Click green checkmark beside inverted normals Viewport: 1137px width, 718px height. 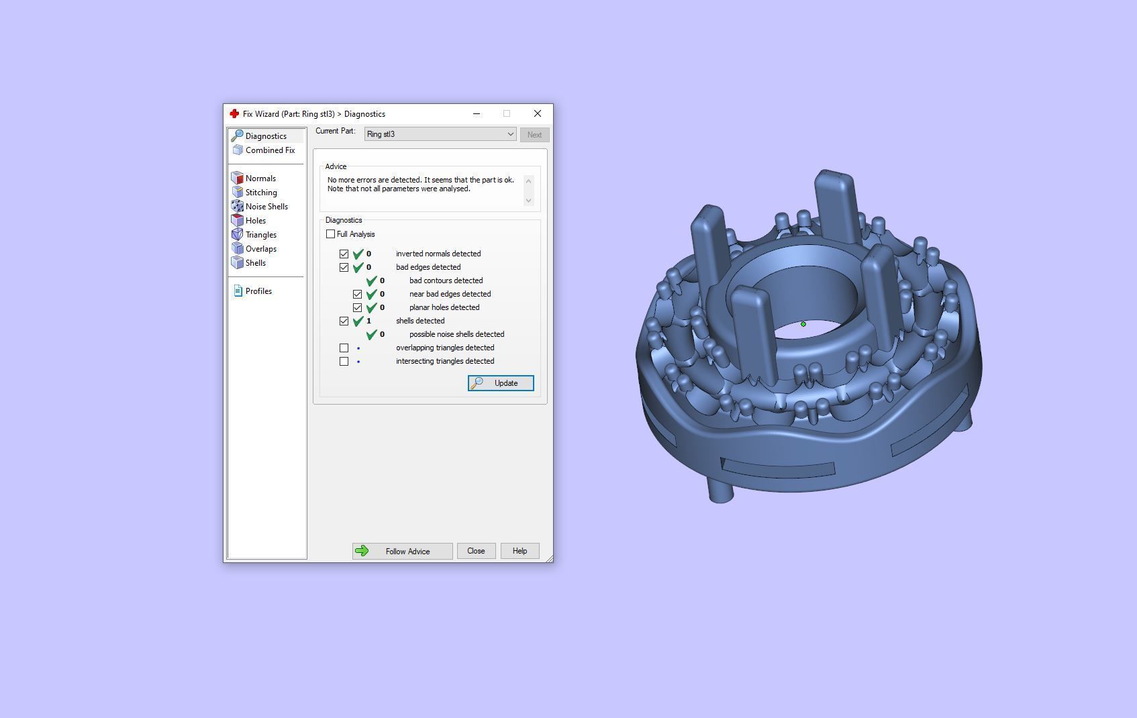[358, 254]
